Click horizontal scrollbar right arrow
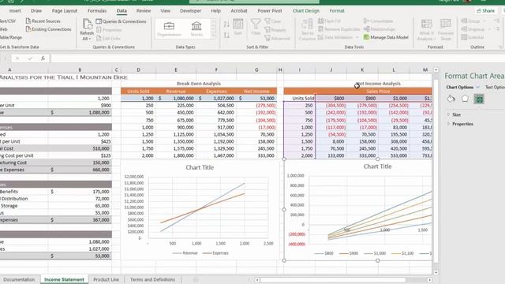This screenshot has width=505, height=284. click(429, 280)
